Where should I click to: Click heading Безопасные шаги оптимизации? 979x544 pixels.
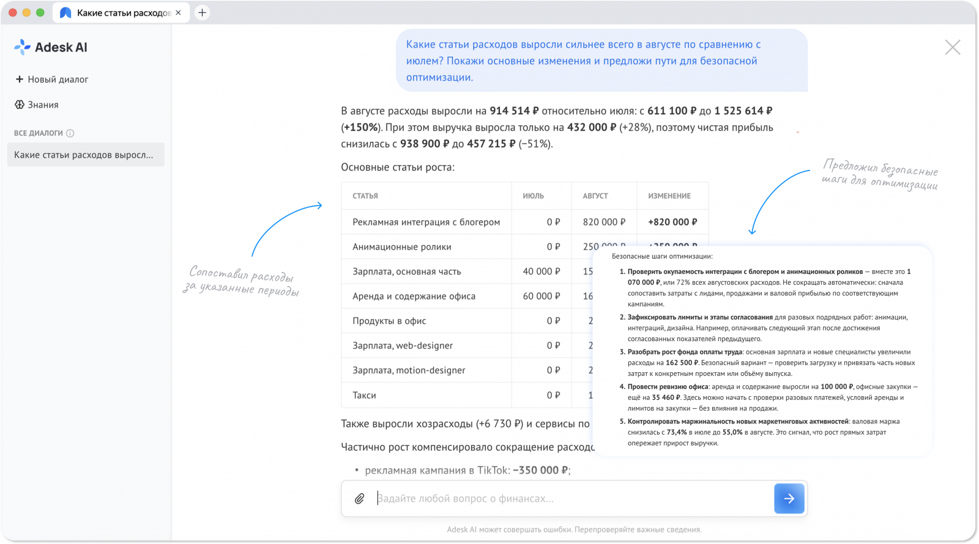point(662,257)
